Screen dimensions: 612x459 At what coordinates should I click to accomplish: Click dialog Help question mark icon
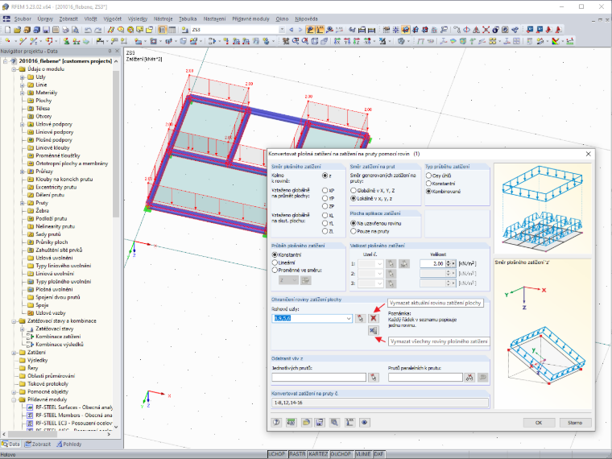pos(277,422)
